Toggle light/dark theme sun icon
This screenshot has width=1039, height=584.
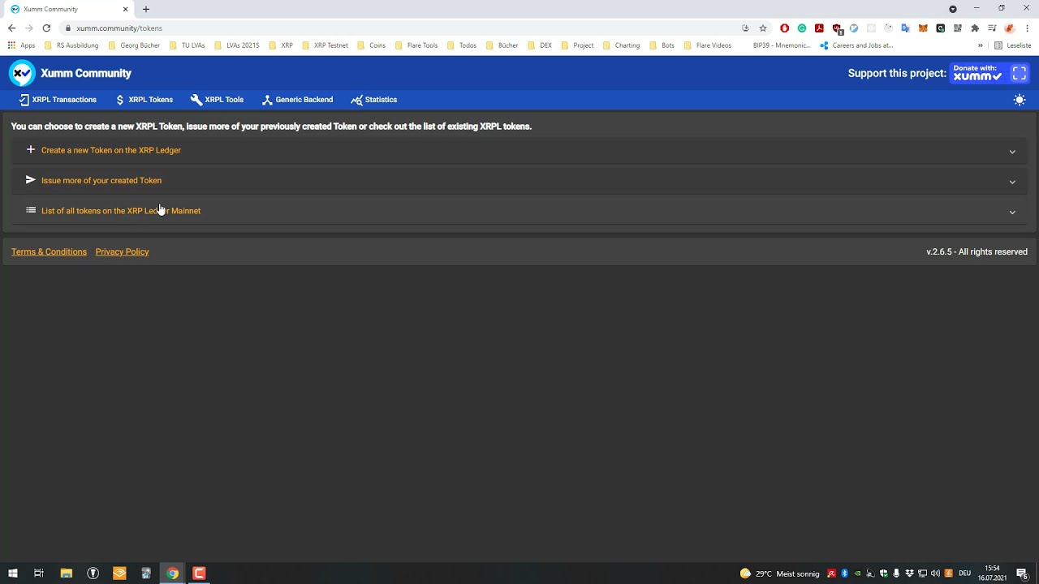click(1020, 100)
